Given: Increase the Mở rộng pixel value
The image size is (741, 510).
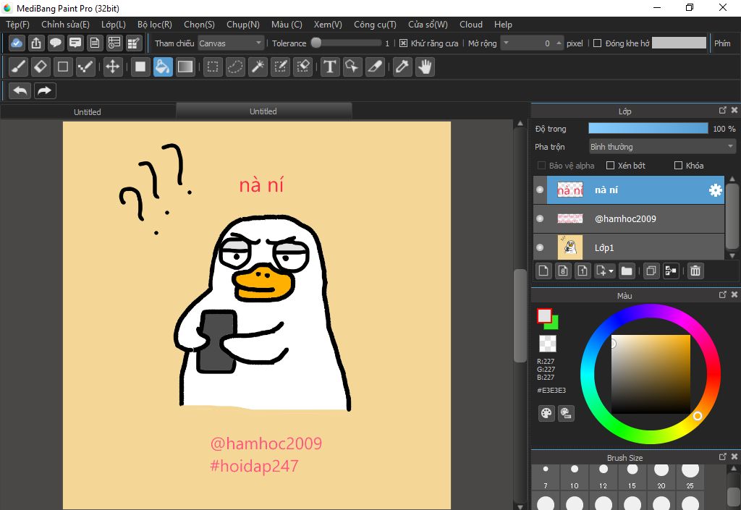Looking at the screenshot, I should click(559, 43).
